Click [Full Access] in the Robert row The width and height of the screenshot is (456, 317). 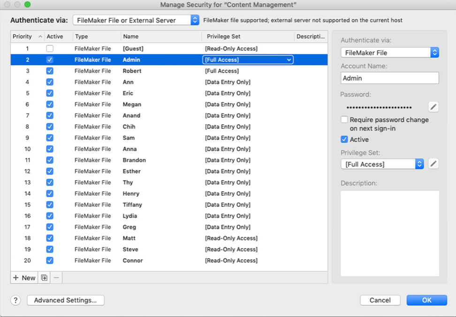coord(222,71)
